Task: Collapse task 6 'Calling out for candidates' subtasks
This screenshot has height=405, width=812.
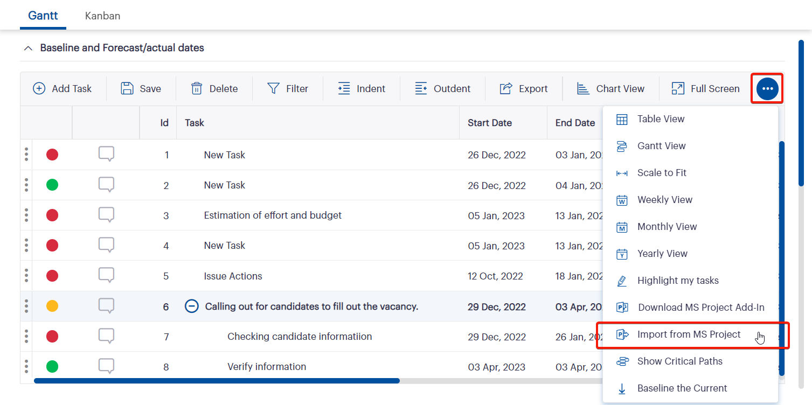Action: 191,306
